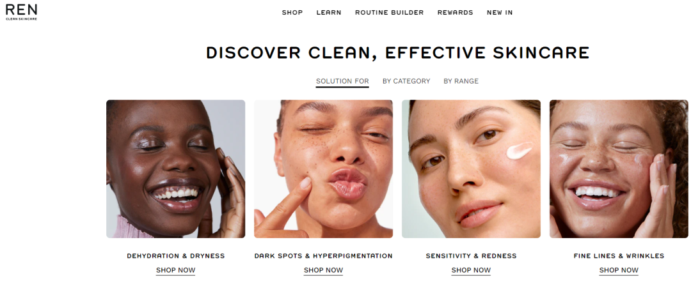691x288 pixels.
Task: Switch to the By Range tab
Action: (x=461, y=81)
